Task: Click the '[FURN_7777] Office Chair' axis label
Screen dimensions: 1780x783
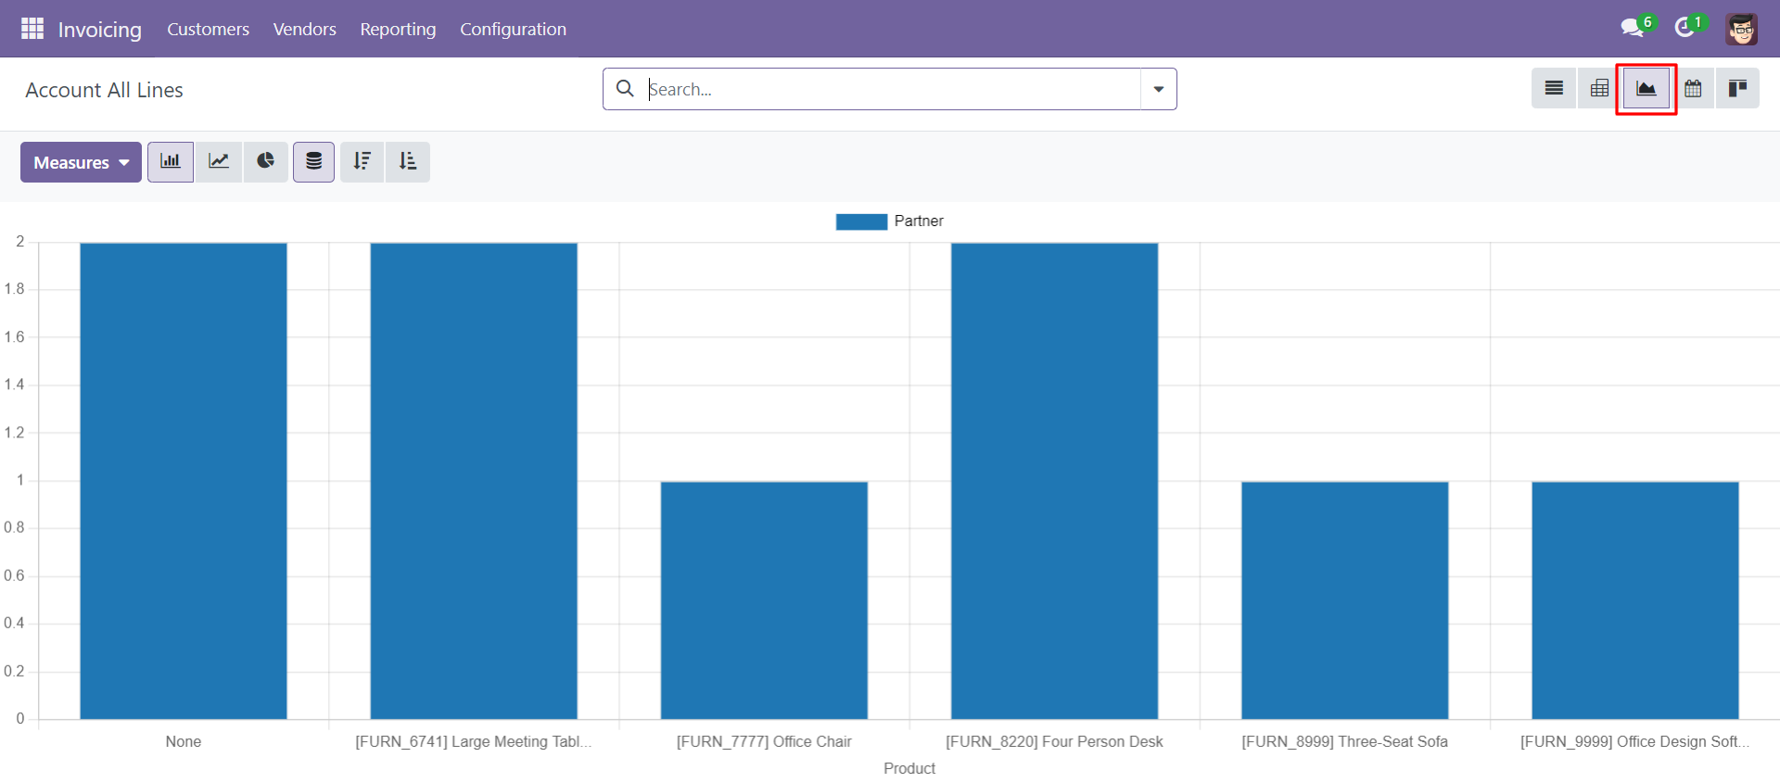Action: 764,741
